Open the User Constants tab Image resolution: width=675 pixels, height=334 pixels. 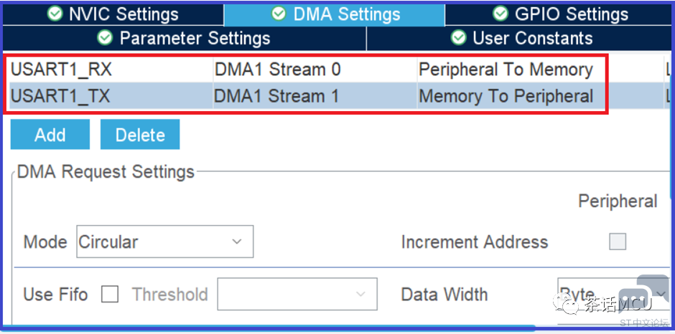coord(520,38)
